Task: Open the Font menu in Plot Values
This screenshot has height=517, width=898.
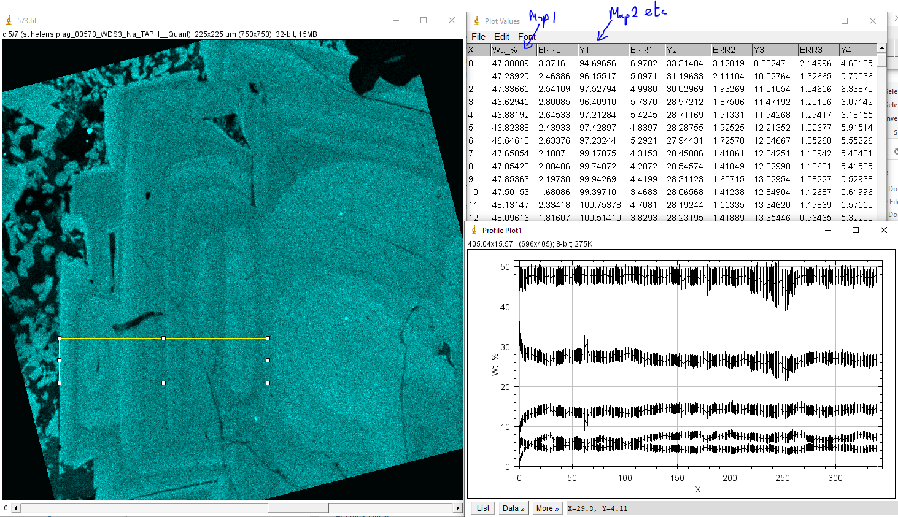Action: [x=527, y=37]
